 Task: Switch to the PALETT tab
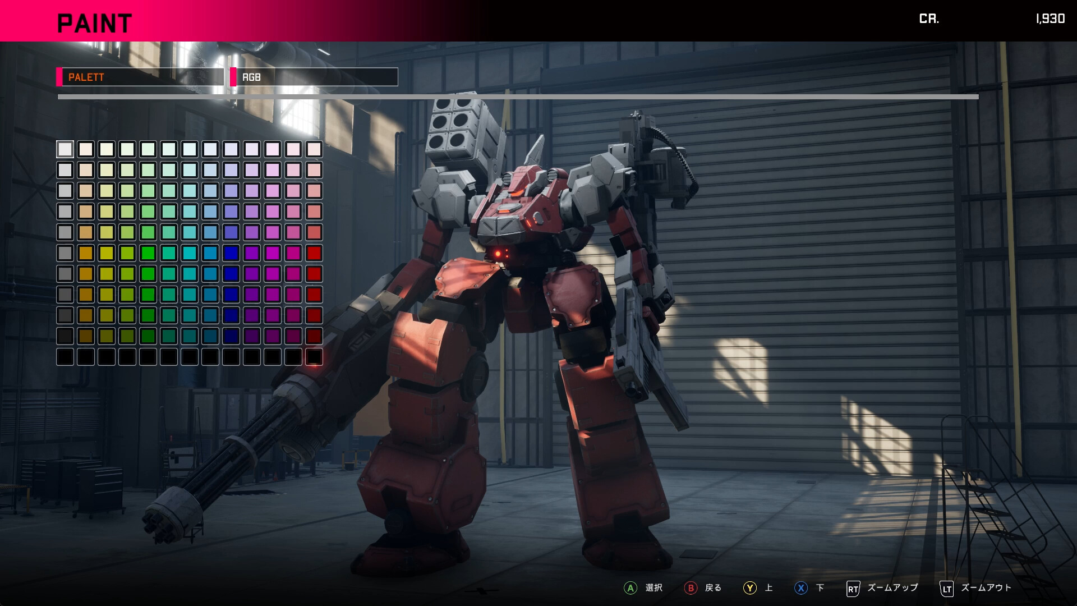tap(140, 77)
